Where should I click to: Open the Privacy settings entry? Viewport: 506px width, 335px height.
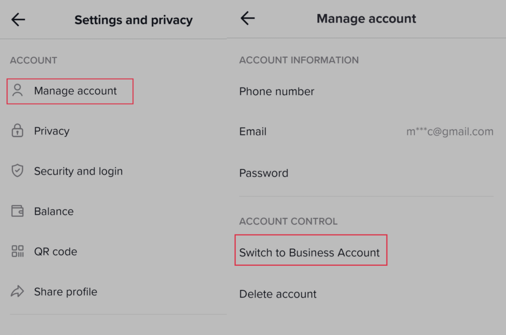tap(113, 131)
